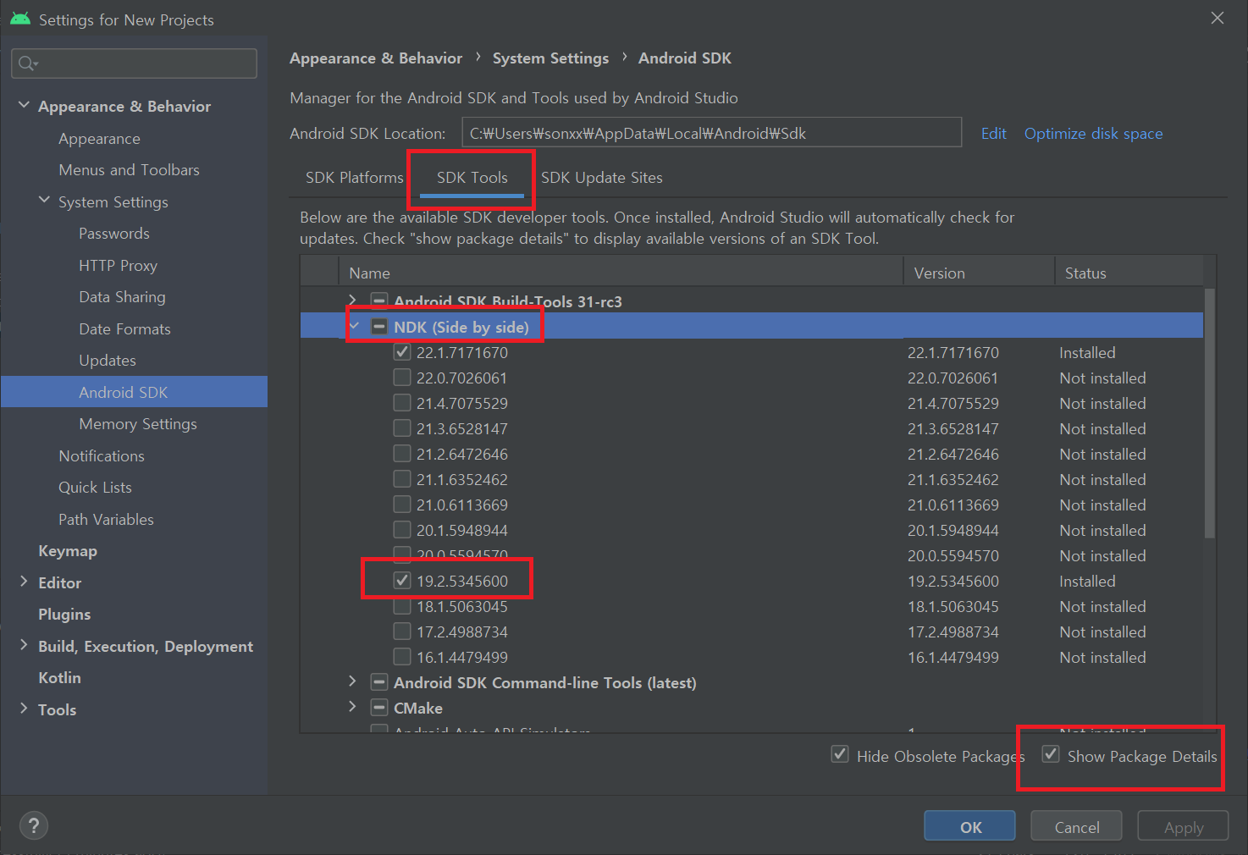Expand the CMake row

click(353, 707)
